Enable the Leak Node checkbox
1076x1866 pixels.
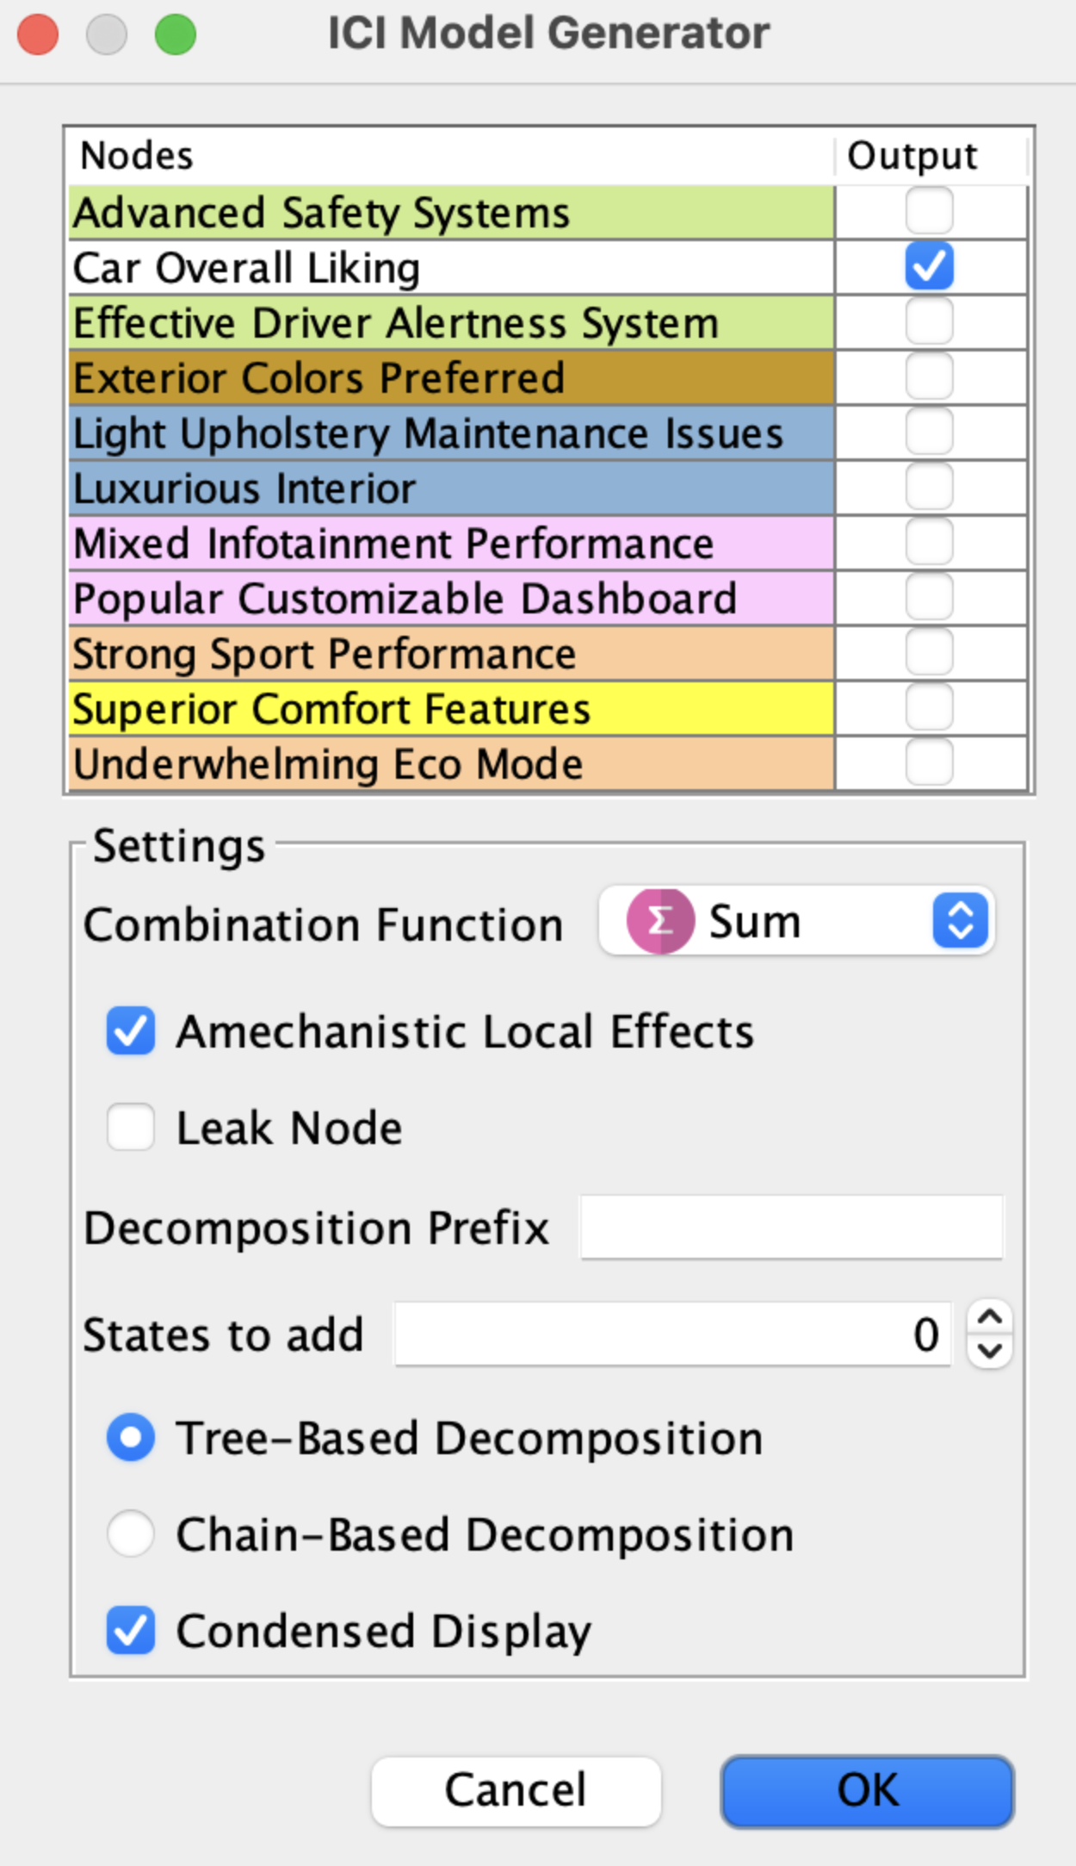131,1127
